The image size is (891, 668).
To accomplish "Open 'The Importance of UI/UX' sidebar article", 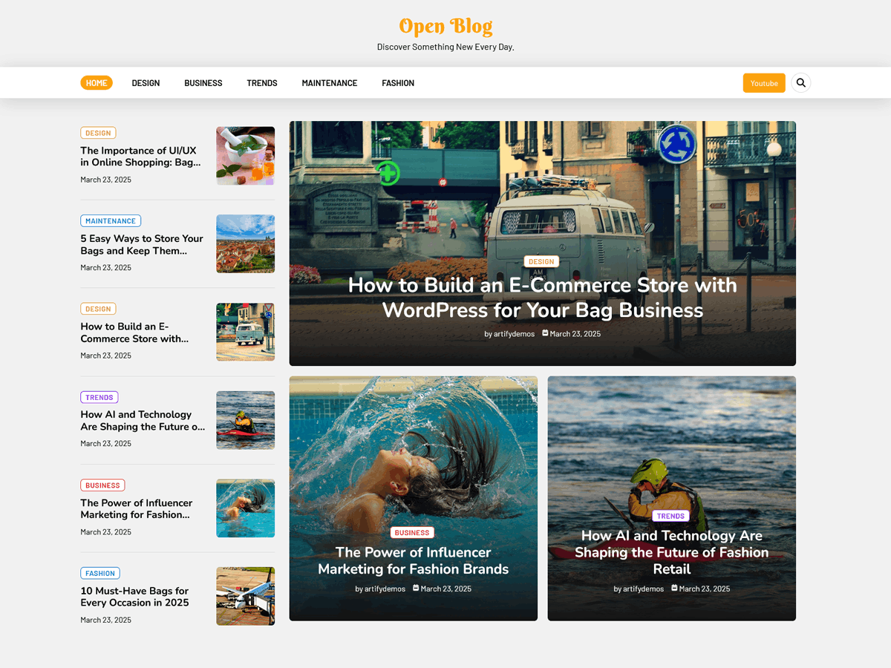I will (140, 157).
